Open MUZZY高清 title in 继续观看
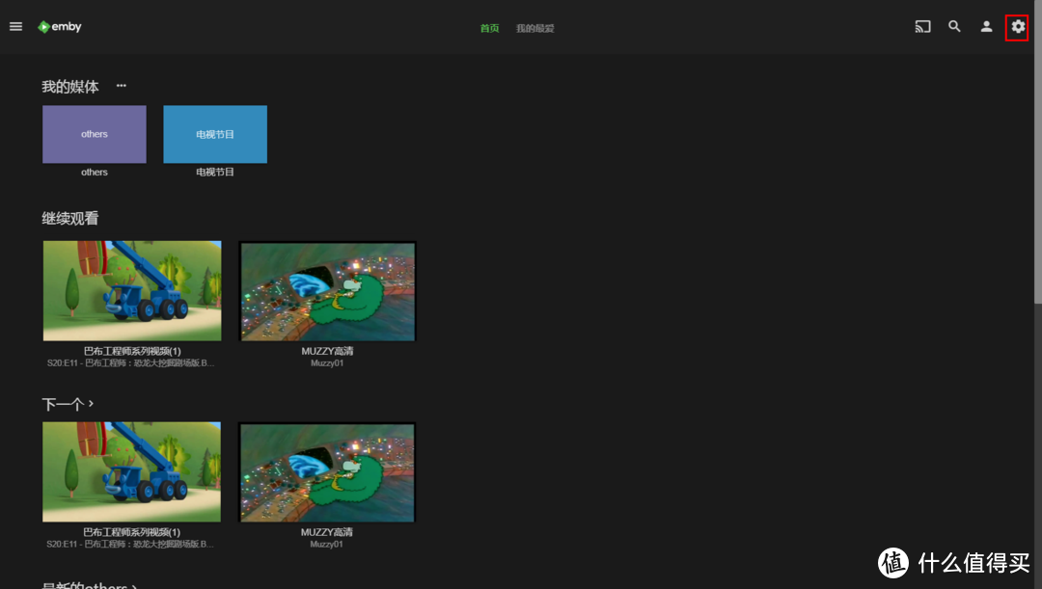Screen dimensions: 1042x589 pos(327,351)
